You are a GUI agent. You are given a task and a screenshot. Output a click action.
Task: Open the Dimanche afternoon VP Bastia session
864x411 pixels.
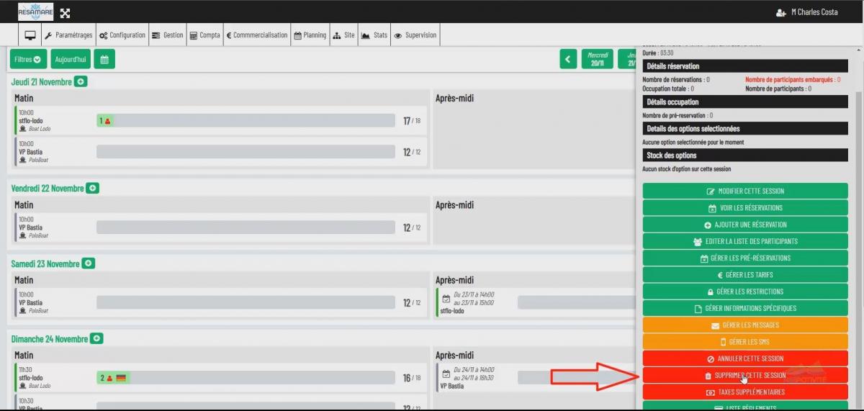click(x=536, y=378)
